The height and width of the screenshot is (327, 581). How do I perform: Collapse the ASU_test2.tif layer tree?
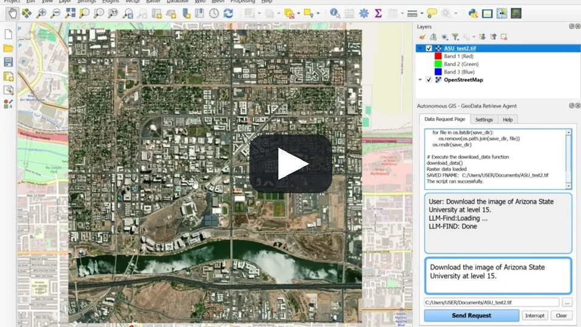coord(420,48)
